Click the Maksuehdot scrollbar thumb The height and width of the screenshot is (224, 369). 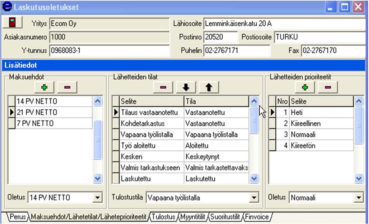(98, 140)
